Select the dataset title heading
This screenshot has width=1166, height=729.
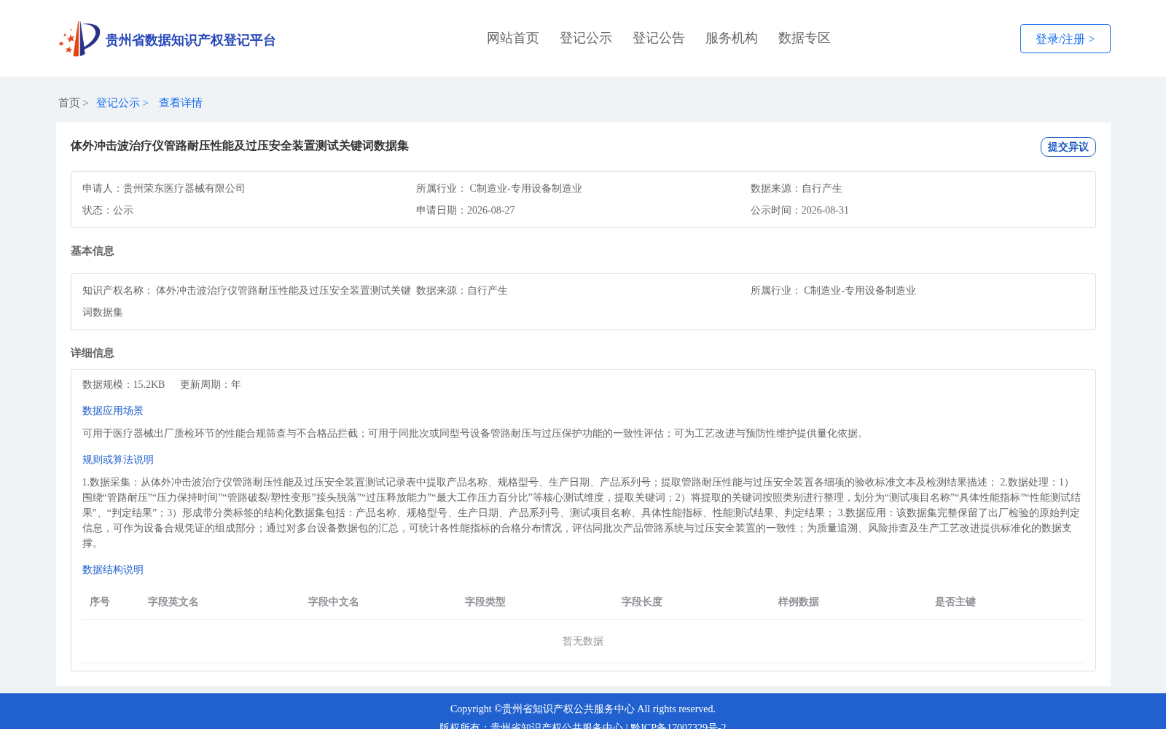[x=240, y=146]
